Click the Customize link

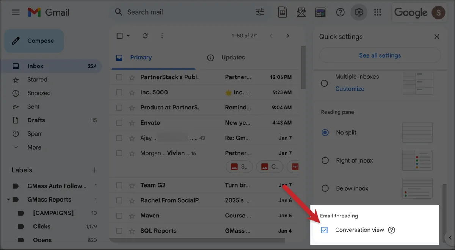(x=350, y=89)
